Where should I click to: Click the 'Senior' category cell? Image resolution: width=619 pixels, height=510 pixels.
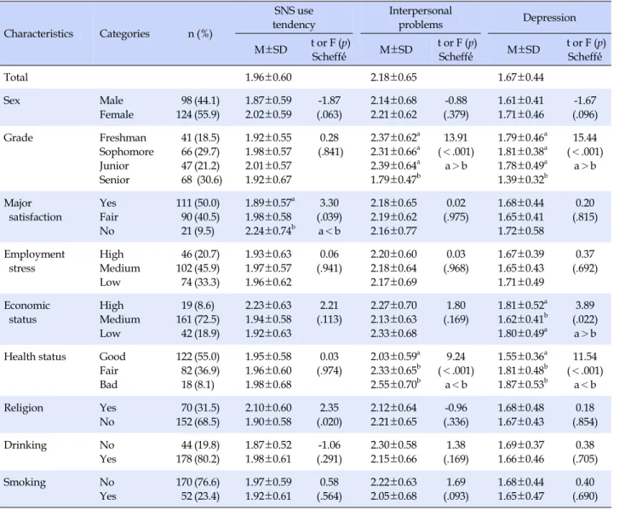click(x=114, y=180)
